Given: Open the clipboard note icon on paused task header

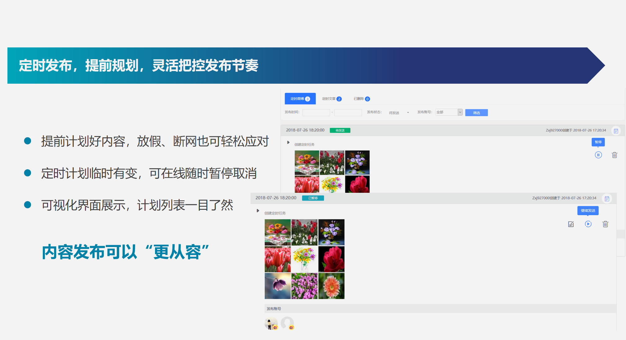Looking at the screenshot, I should (x=607, y=198).
